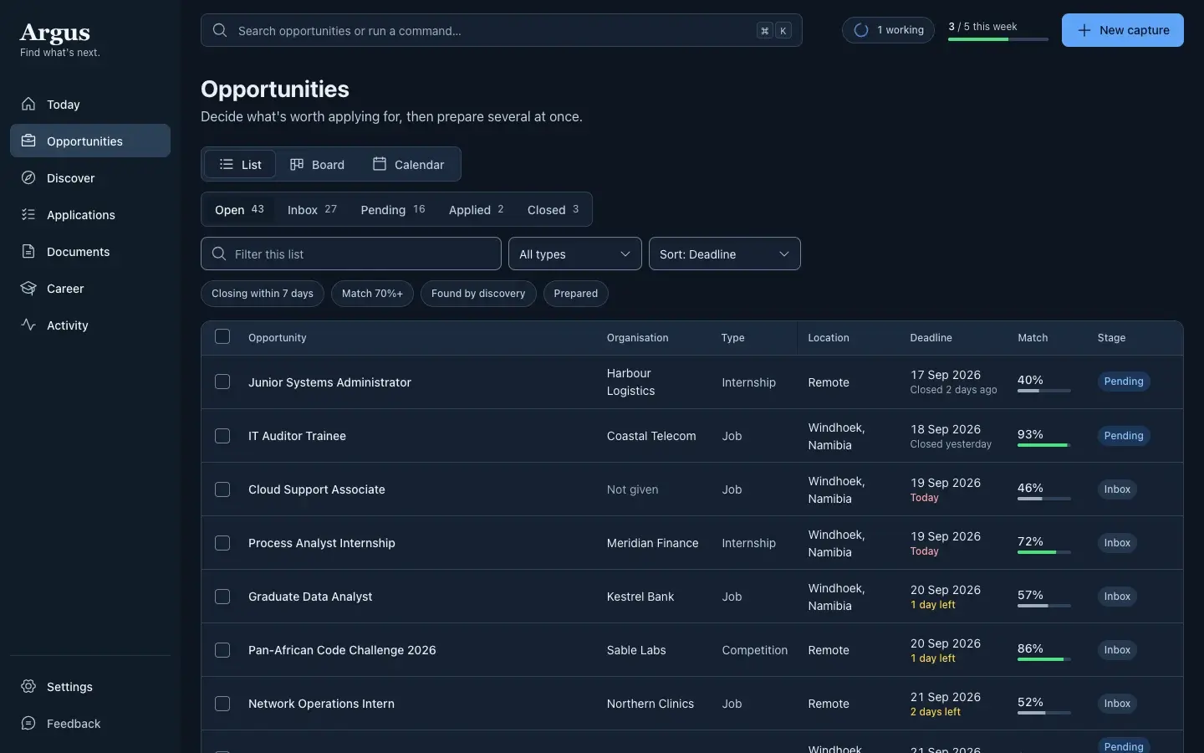Expand the 'Sort: Deadline' dropdown
1204x753 pixels.
tap(725, 254)
